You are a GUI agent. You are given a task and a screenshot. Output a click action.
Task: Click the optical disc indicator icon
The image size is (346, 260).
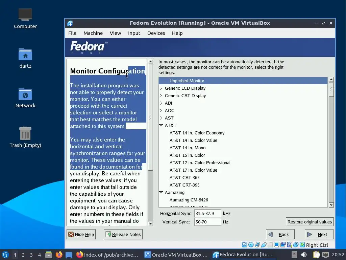coord(251,244)
